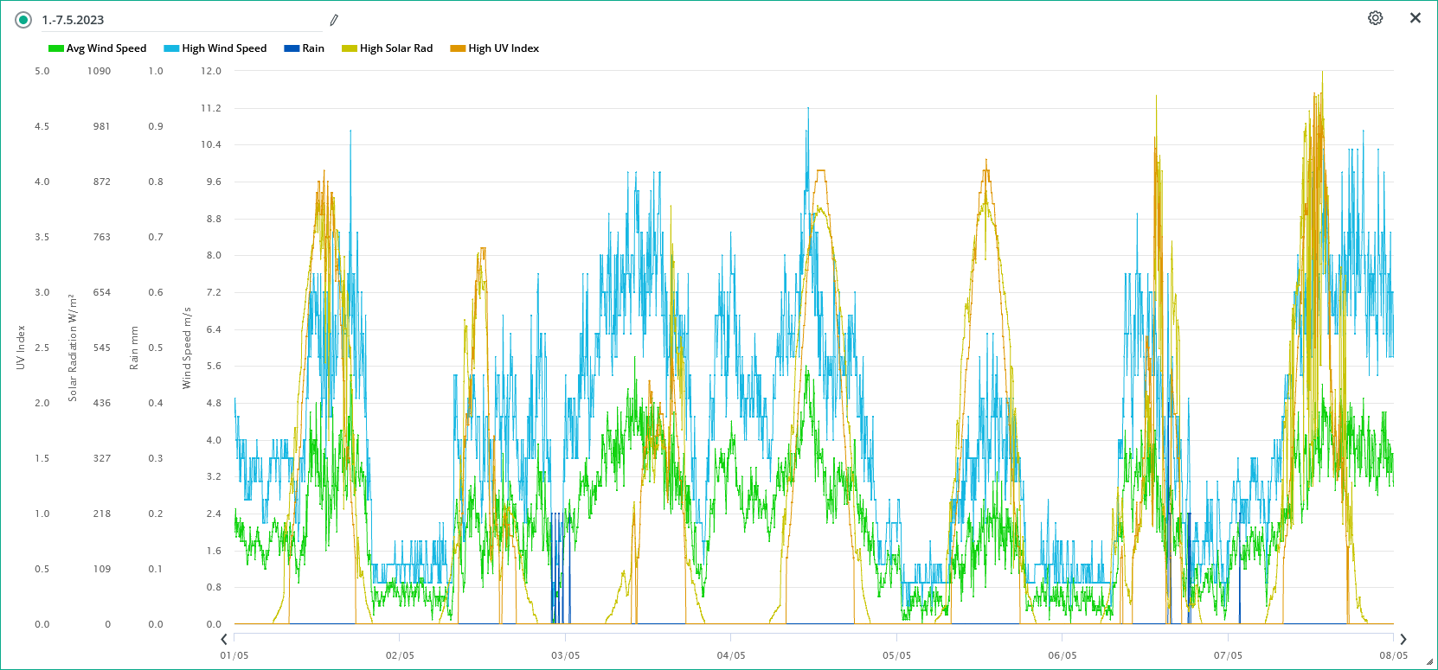
Task: Go to previous period with left chevron
Action: pos(224,639)
